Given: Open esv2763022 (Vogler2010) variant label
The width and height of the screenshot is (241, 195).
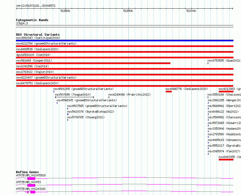Looking at the screenshot, I should pos(35,72).
